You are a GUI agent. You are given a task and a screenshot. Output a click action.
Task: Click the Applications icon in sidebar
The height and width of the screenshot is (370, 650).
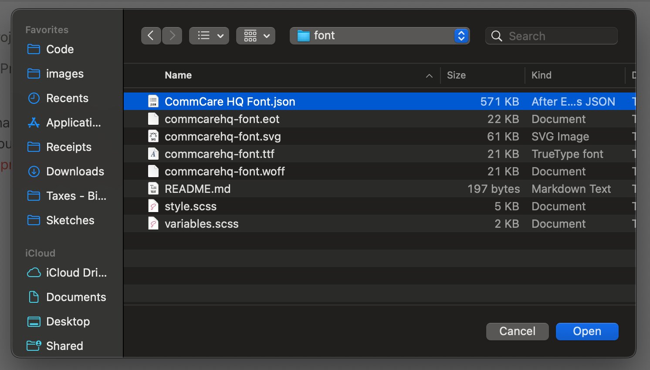click(34, 123)
